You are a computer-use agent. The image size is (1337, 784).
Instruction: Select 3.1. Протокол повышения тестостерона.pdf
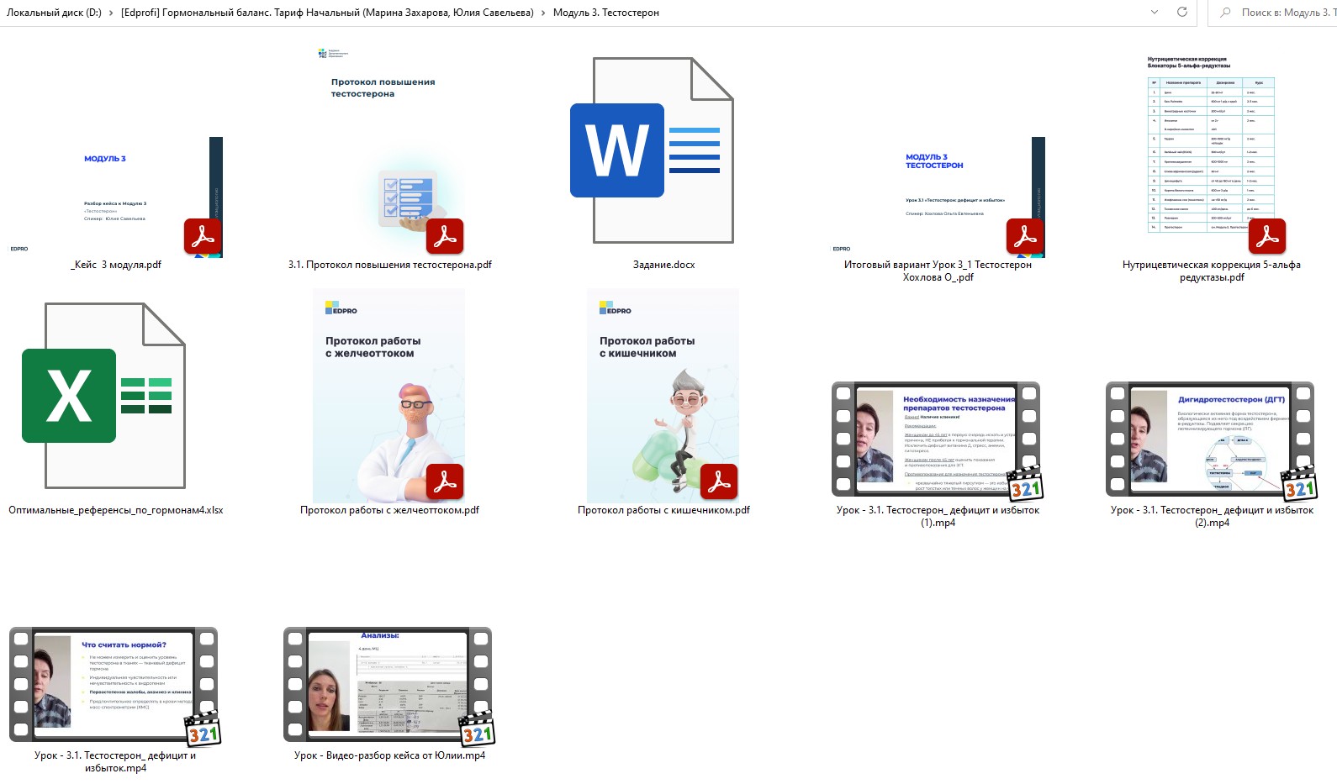pyautogui.click(x=389, y=151)
